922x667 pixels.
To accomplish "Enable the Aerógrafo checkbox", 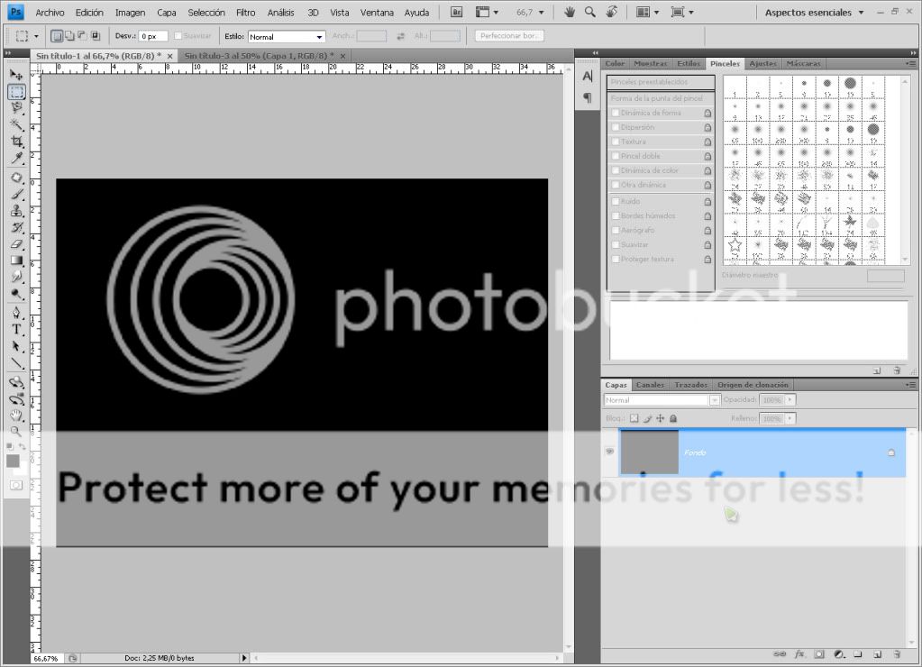I will pos(616,230).
